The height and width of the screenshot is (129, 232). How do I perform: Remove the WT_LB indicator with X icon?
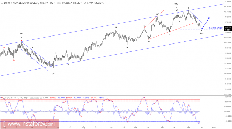click(x=41, y=98)
